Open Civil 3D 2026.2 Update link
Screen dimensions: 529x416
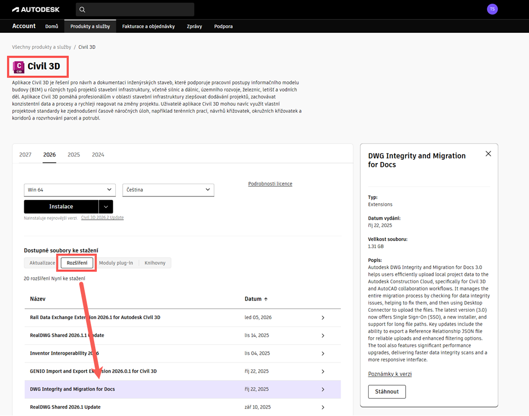coord(102,218)
